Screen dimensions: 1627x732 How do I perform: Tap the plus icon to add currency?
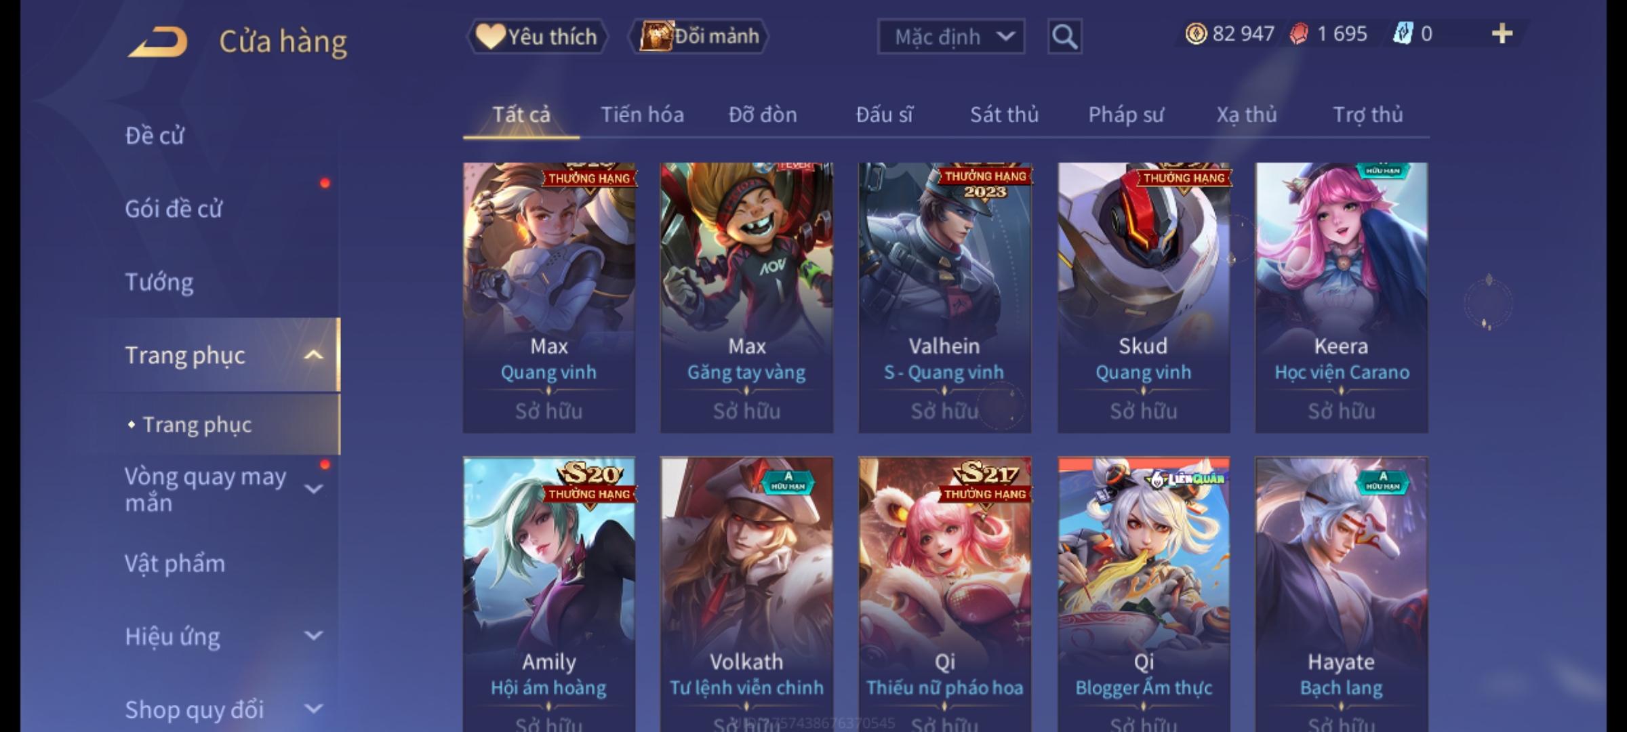pyautogui.click(x=1502, y=34)
